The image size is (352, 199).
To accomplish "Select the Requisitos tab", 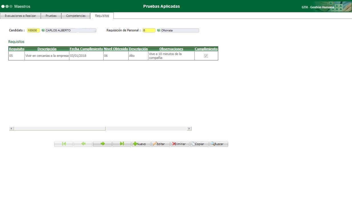I will click(x=102, y=16).
